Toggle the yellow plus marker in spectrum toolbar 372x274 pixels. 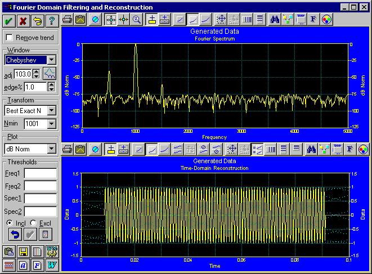pos(152,20)
